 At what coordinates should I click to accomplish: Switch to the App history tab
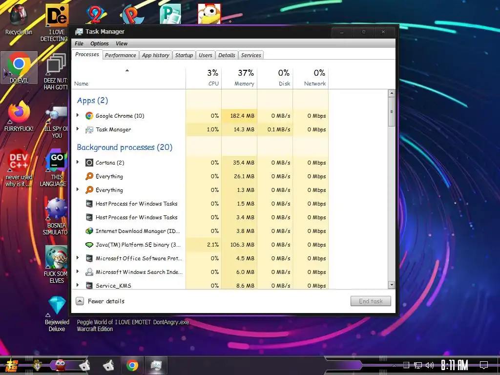click(156, 55)
